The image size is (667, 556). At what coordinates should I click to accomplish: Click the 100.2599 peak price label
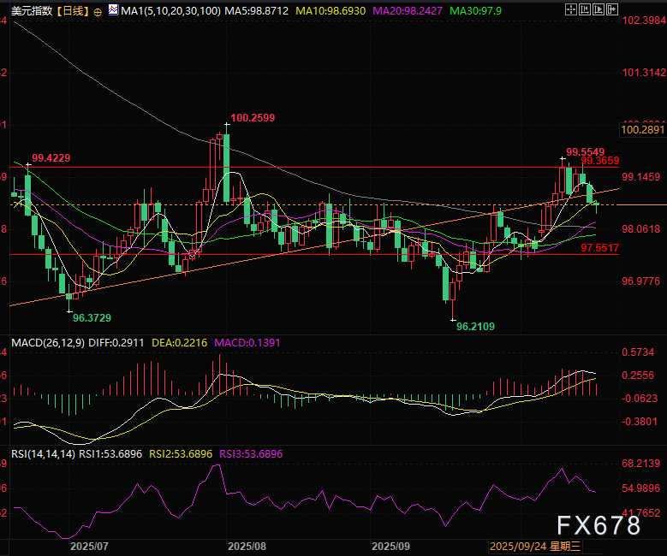pyautogui.click(x=253, y=116)
